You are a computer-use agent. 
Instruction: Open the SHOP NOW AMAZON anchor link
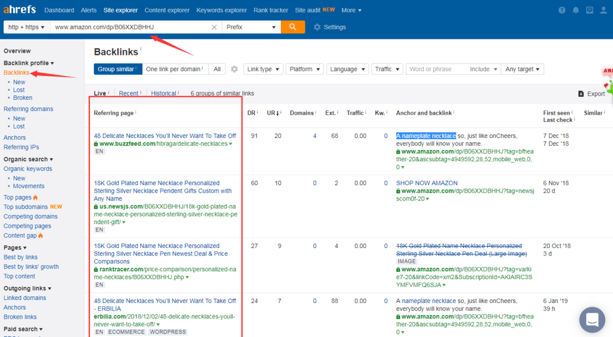(x=426, y=183)
